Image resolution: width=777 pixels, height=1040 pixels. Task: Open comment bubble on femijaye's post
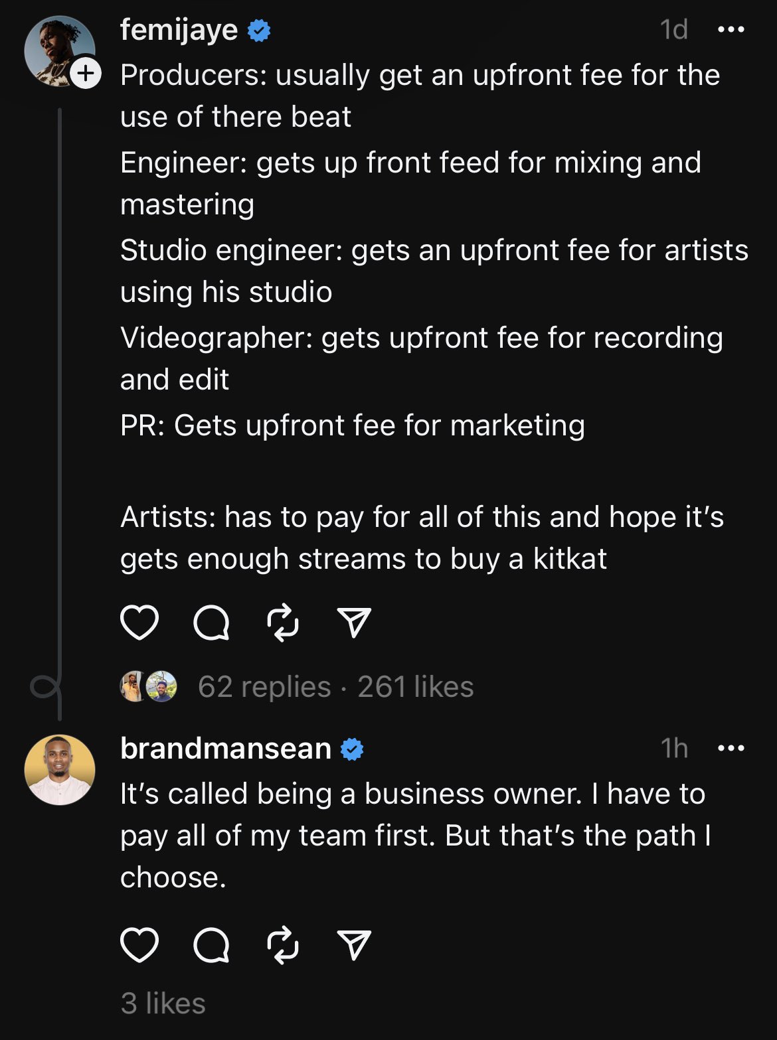click(211, 623)
